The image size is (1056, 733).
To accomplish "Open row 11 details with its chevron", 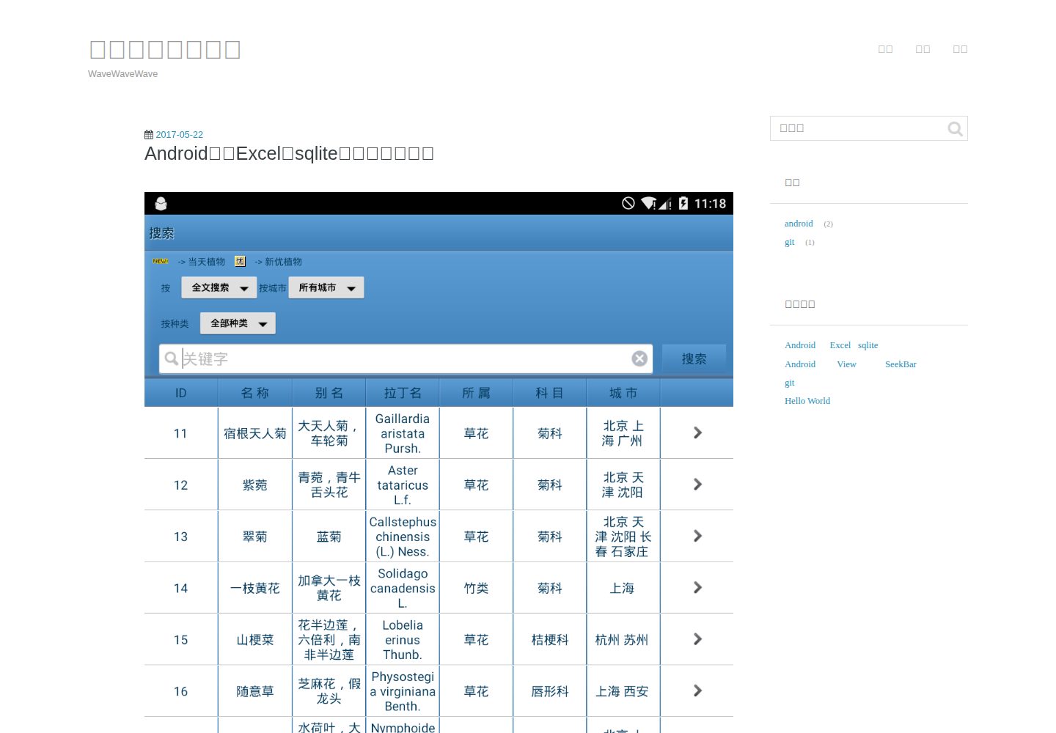I will click(x=697, y=433).
